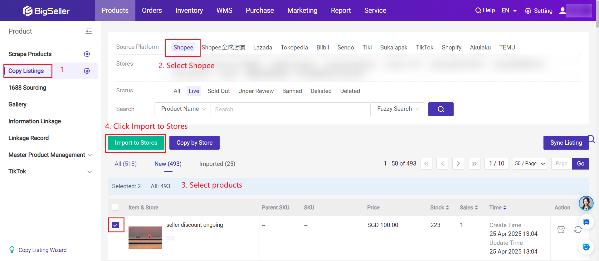Open the Inventory top menu
Screen dimensions: 599x261
[x=189, y=11]
